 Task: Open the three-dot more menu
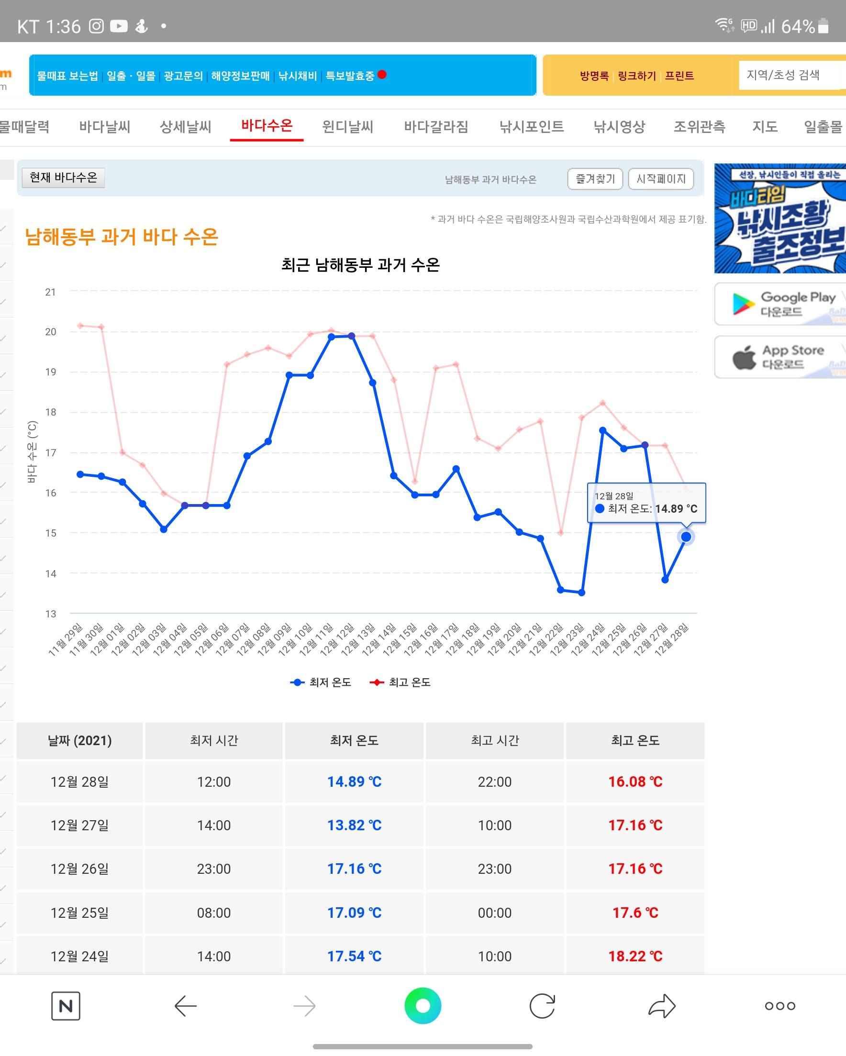pyautogui.click(x=780, y=1006)
